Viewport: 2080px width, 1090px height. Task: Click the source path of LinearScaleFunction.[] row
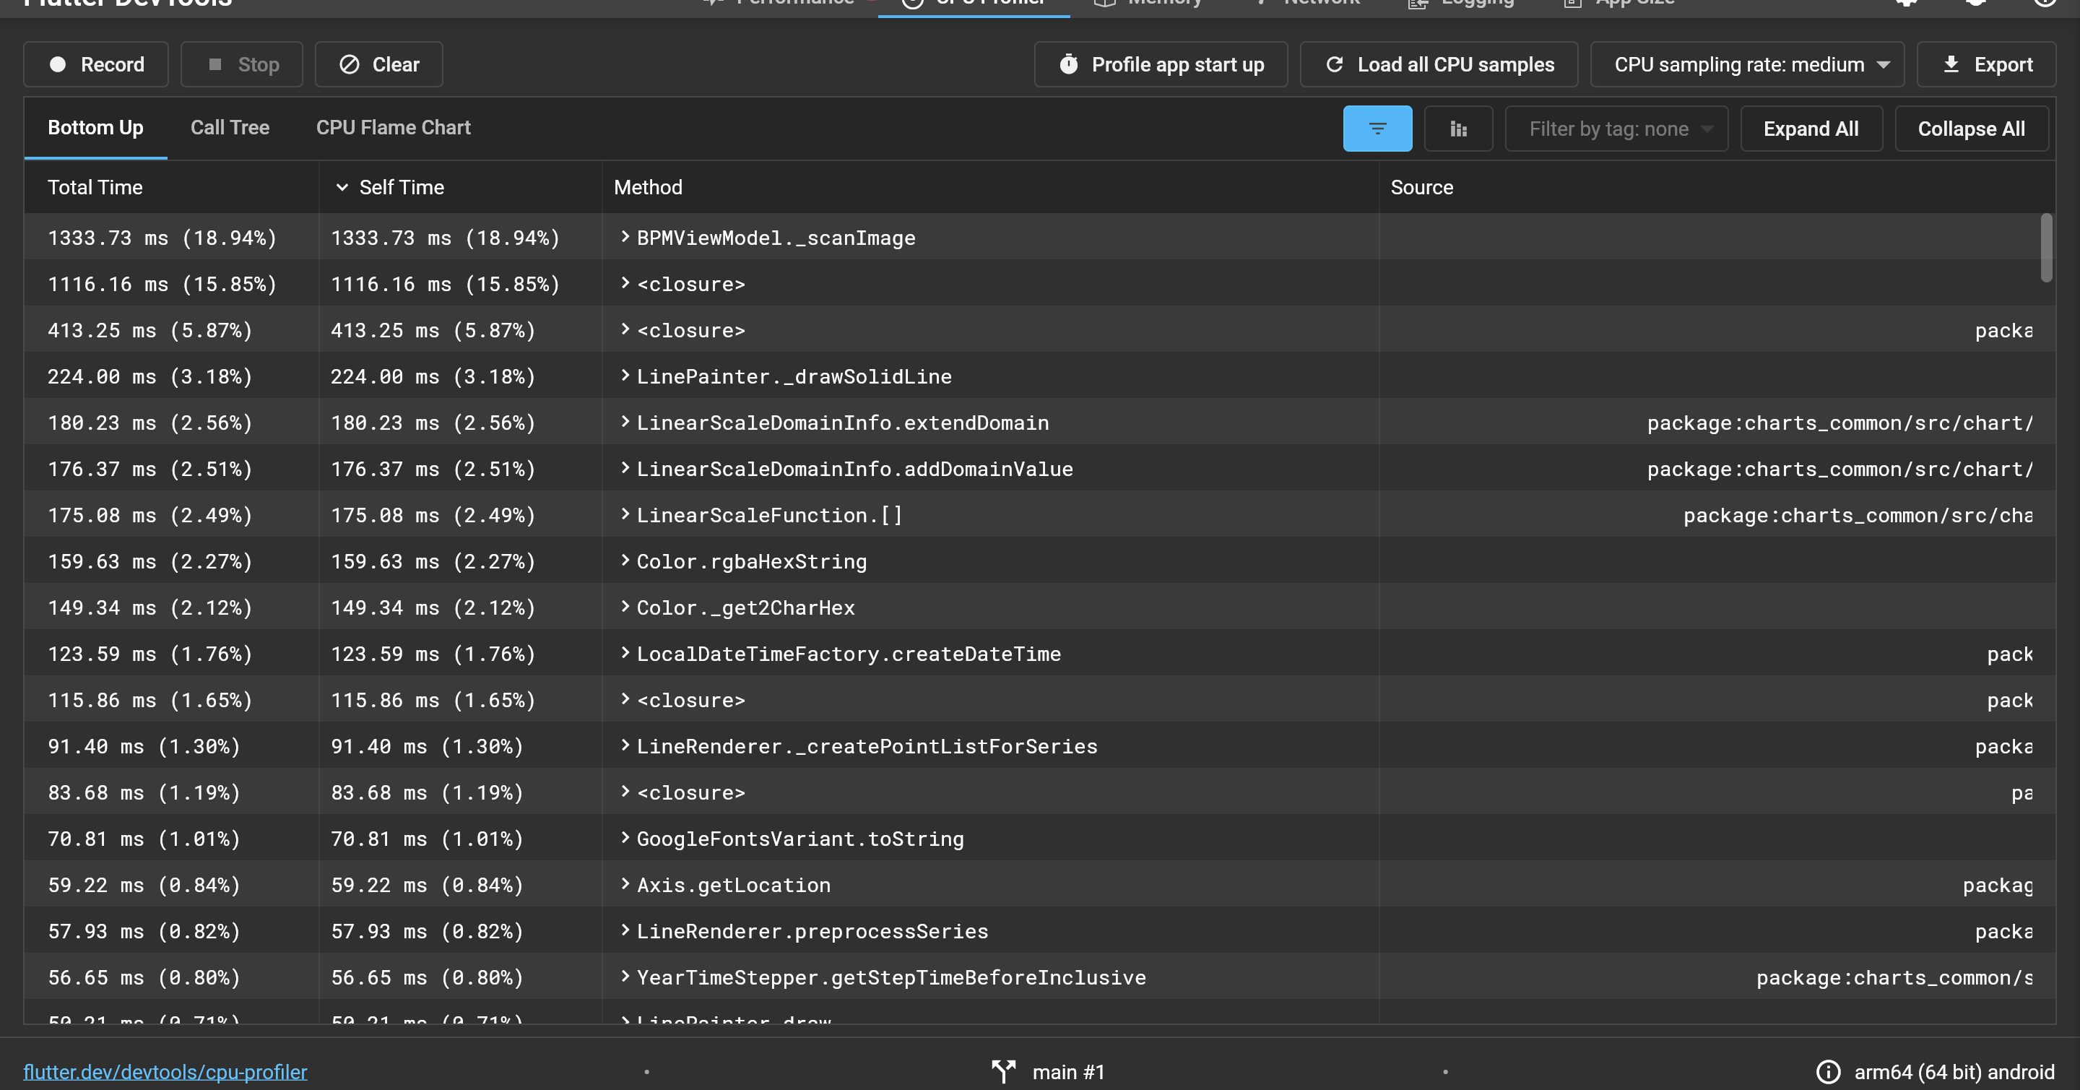(x=1858, y=515)
